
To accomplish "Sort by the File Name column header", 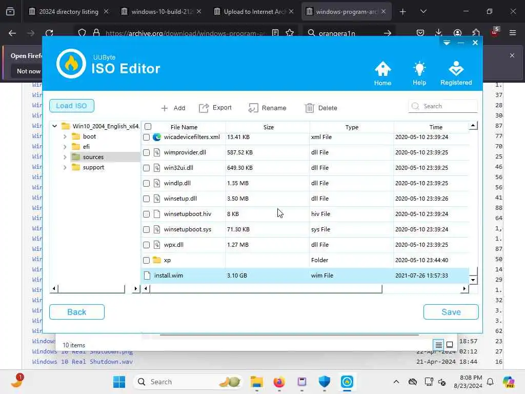I will pyautogui.click(x=184, y=127).
